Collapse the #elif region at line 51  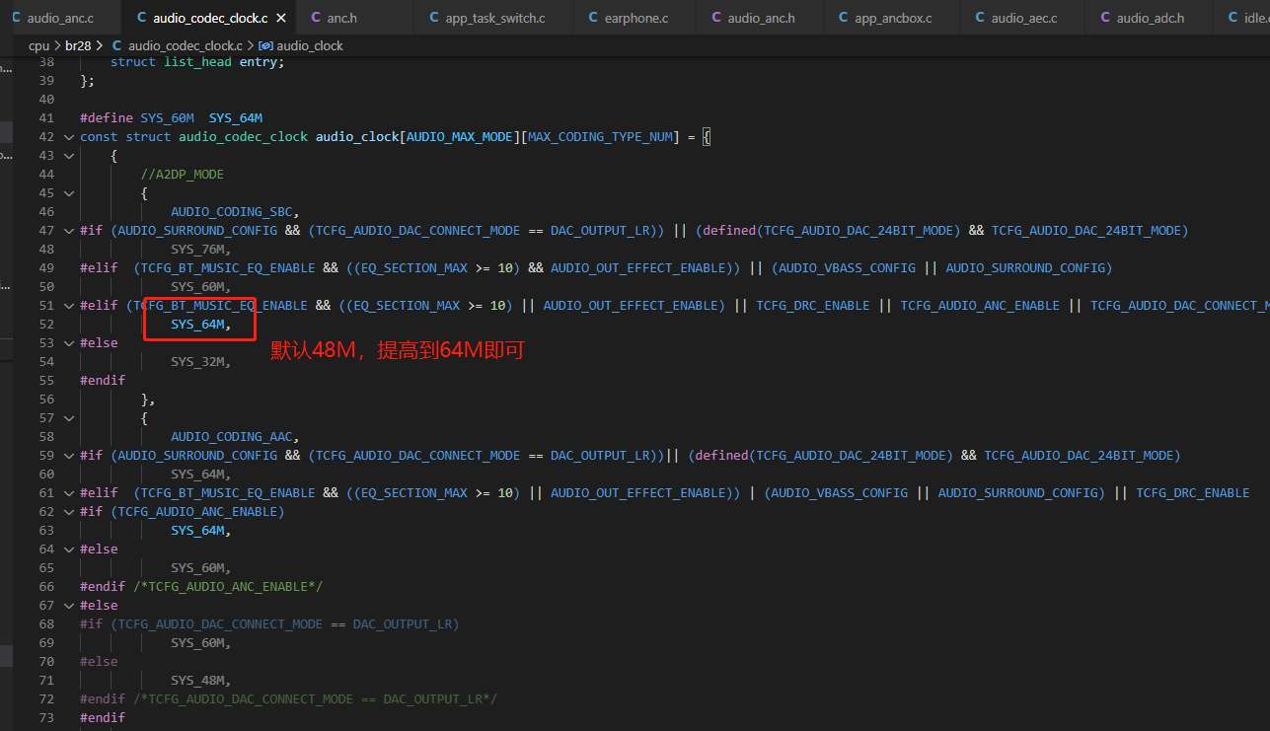[68, 306]
